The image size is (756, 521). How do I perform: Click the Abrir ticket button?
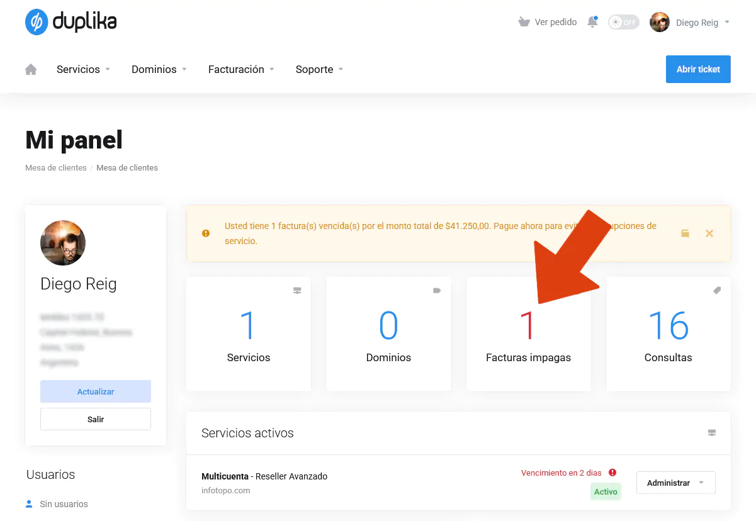tap(697, 69)
